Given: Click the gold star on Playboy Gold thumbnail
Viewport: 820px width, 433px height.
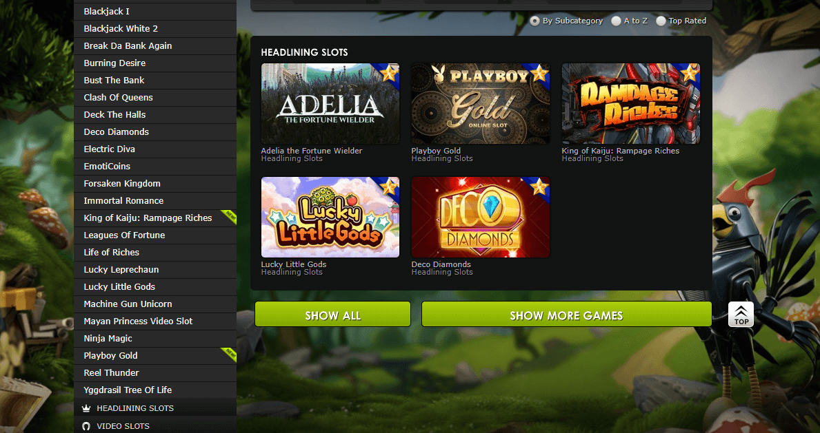Looking at the screenshot, I should point(539,73).
